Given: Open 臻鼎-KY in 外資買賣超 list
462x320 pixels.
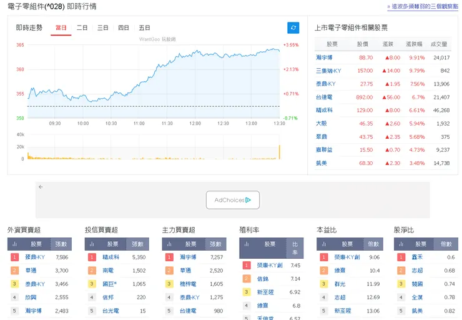Looking at the screenshot, I should click(x=35, y=257).
